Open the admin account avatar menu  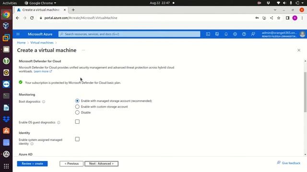pos(302,34)
